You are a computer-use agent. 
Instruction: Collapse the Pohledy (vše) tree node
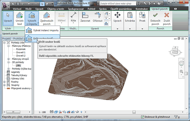tap(5, 43)
